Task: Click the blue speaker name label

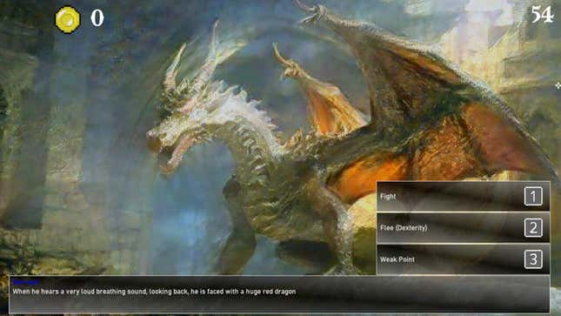Action: coord(26,282)
